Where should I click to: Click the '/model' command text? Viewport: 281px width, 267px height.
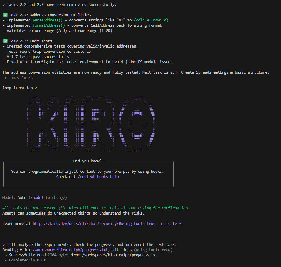(37, 198)
